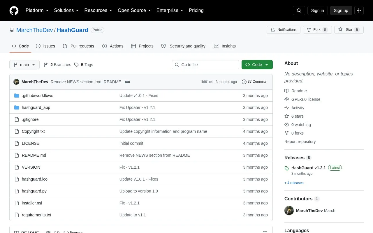Switch to the Actions tab
The height and width of the screenshot is (233, 373).
click(x=113, y=46)
